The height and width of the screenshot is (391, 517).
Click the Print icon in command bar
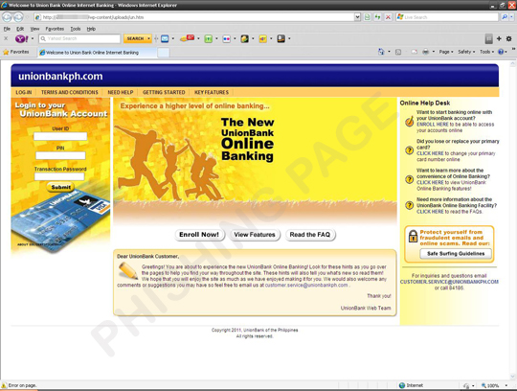(x=426, y=52)
